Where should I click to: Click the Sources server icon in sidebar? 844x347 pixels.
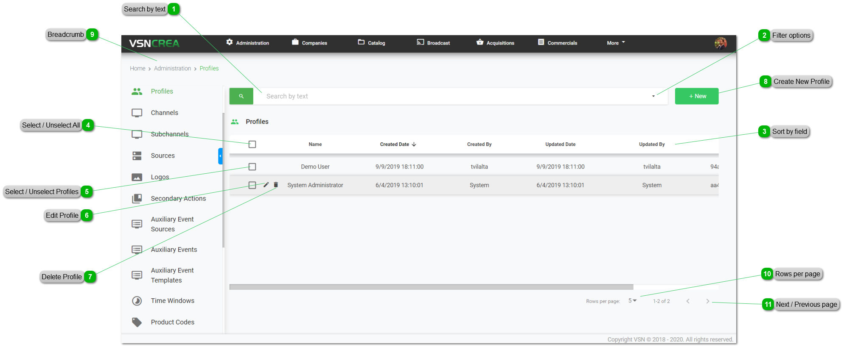[x=137, y=156]
